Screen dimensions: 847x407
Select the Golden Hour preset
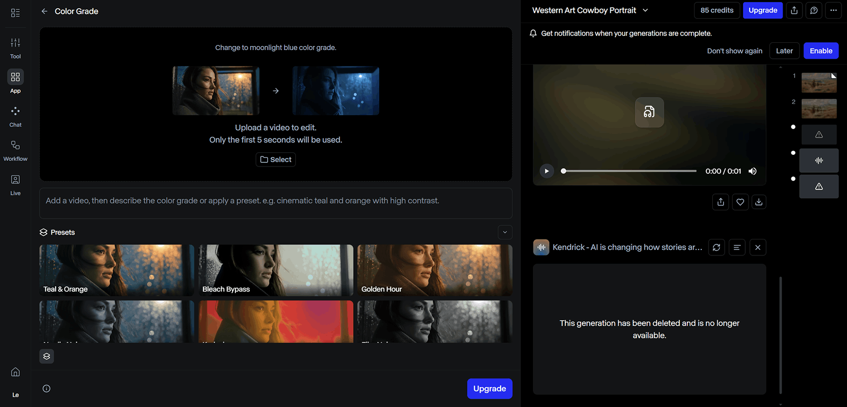tap(435, 270)
